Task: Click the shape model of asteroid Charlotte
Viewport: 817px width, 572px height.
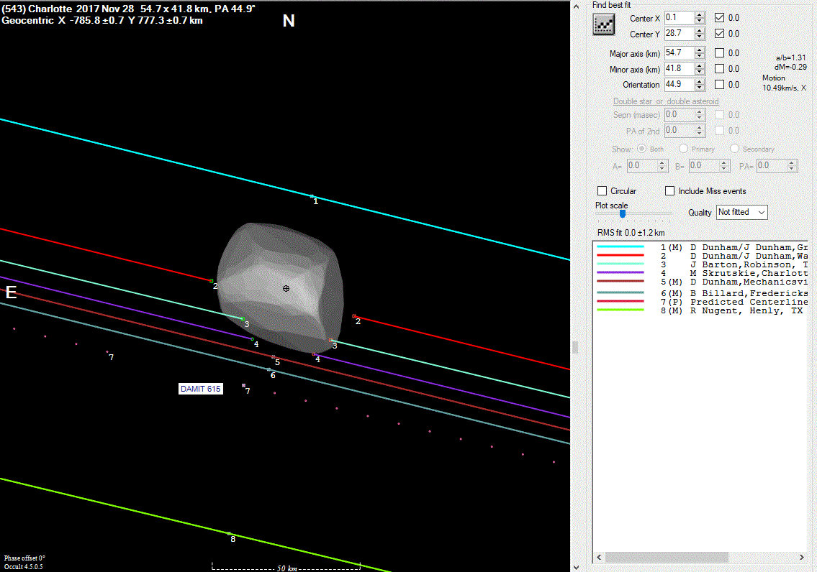Action: pyautogui.click(x=280, y=287)
